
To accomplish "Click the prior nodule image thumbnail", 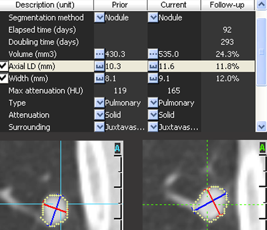I will (x=61, y=185).
